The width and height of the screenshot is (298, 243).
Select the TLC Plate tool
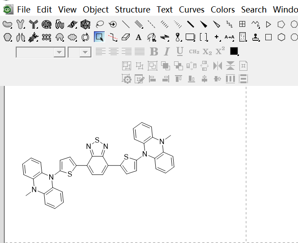[243, 37]
